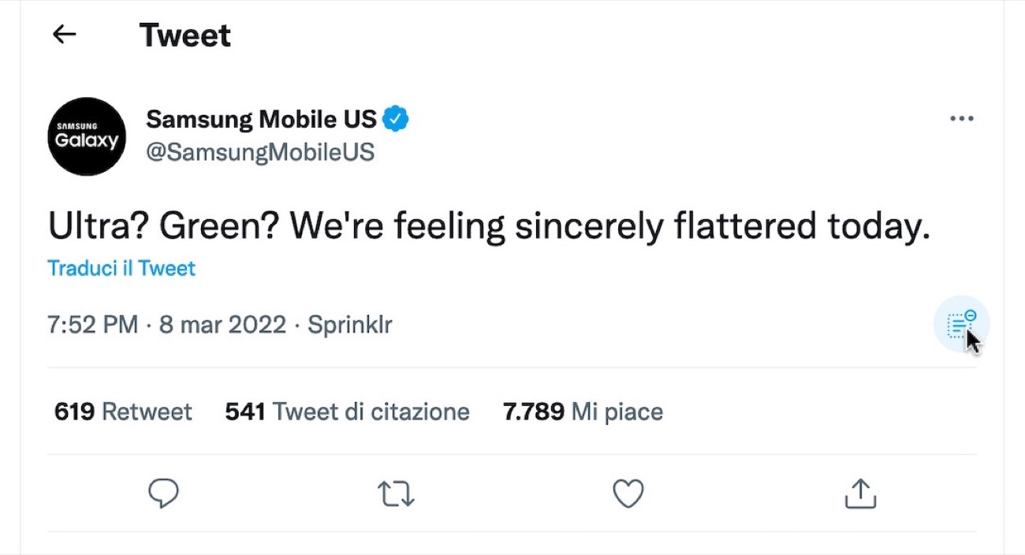1025x555 pixels.
Task: Click the tweet timestamp '7:52 PM'
Action: (x=92, y=324)
